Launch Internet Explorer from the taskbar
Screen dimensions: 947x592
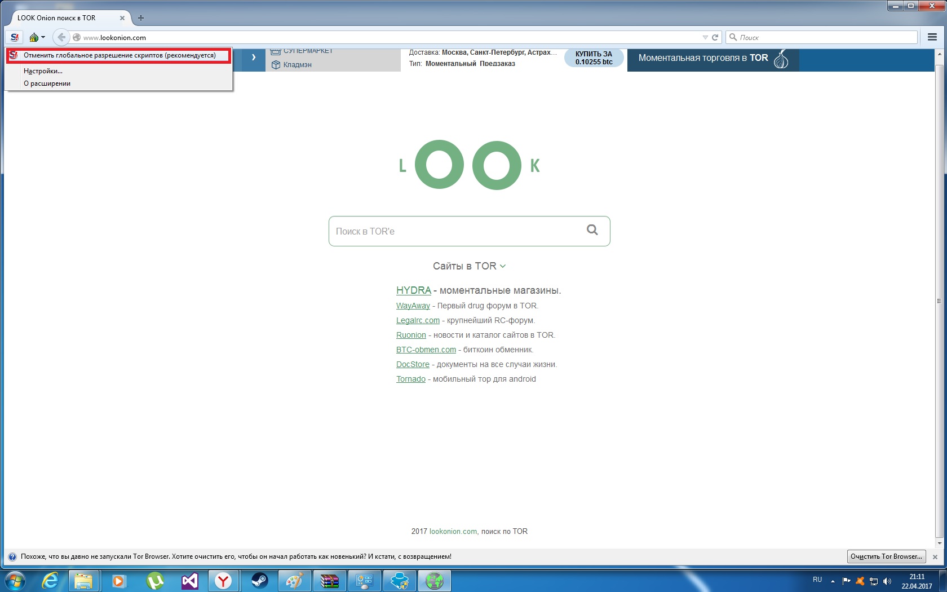point(50,581)
